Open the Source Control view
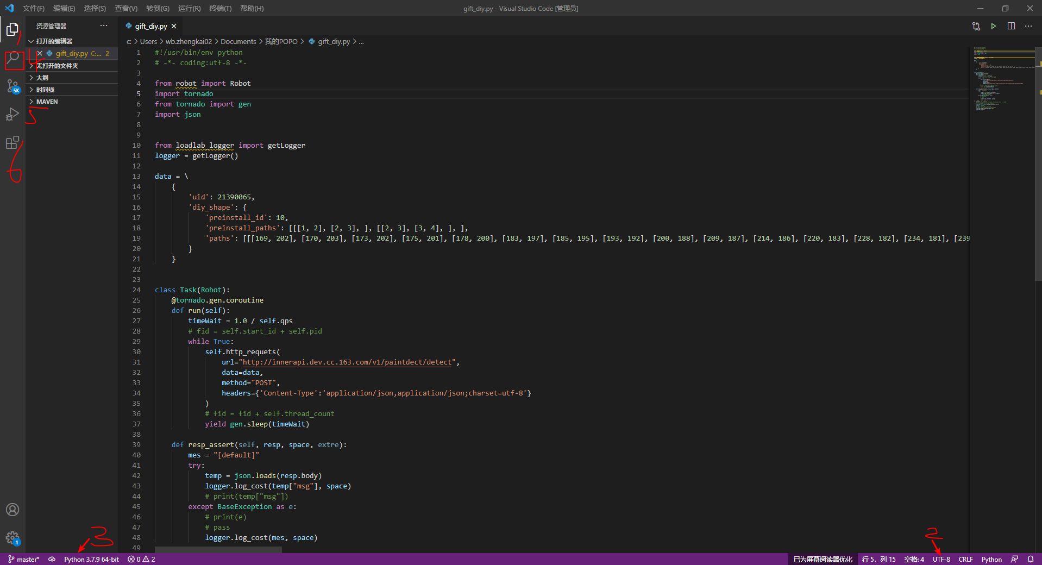 13,86
